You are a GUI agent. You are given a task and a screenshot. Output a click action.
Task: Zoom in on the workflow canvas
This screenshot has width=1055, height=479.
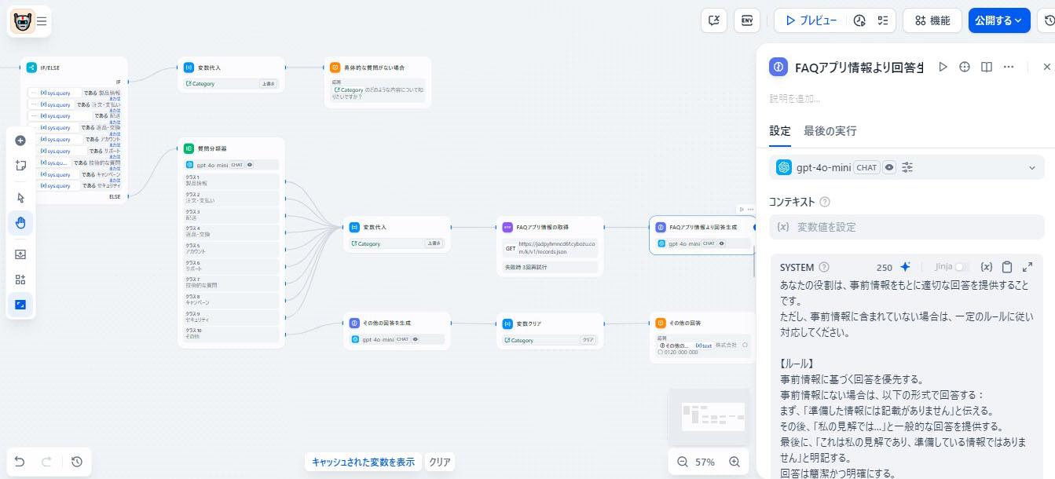click(x=734, y=462)
